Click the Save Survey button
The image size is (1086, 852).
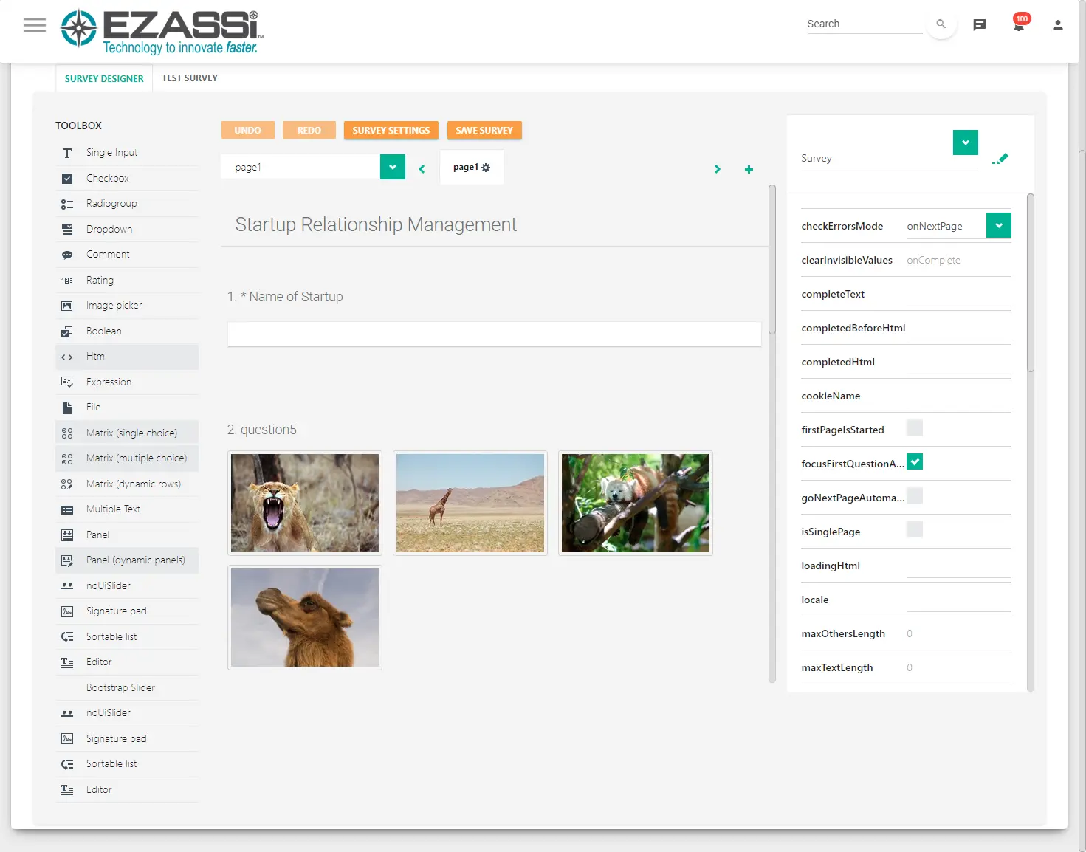click(484, 130)
